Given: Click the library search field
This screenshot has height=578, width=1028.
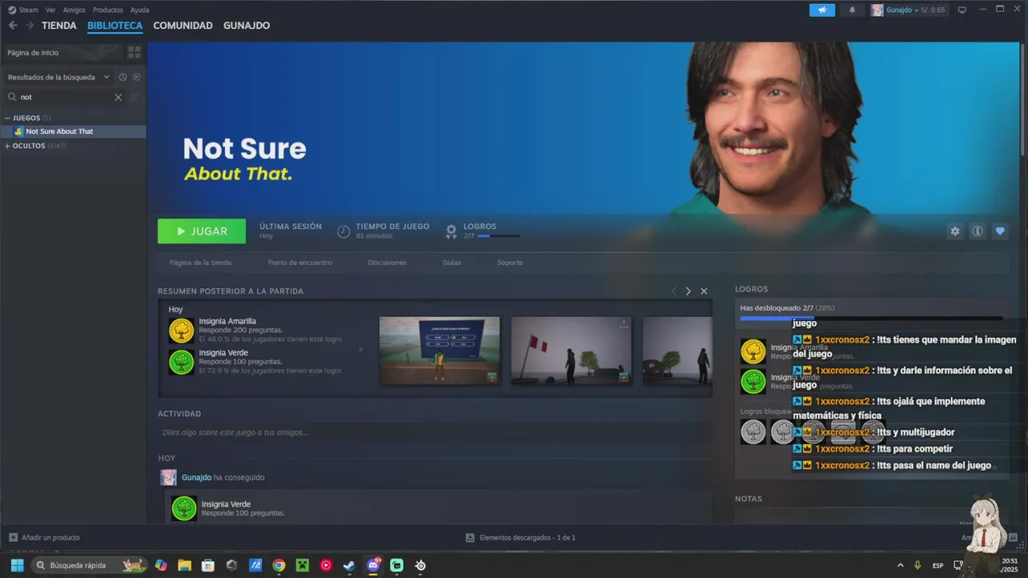Looking at the screenshot, I should tap(64, 97).
